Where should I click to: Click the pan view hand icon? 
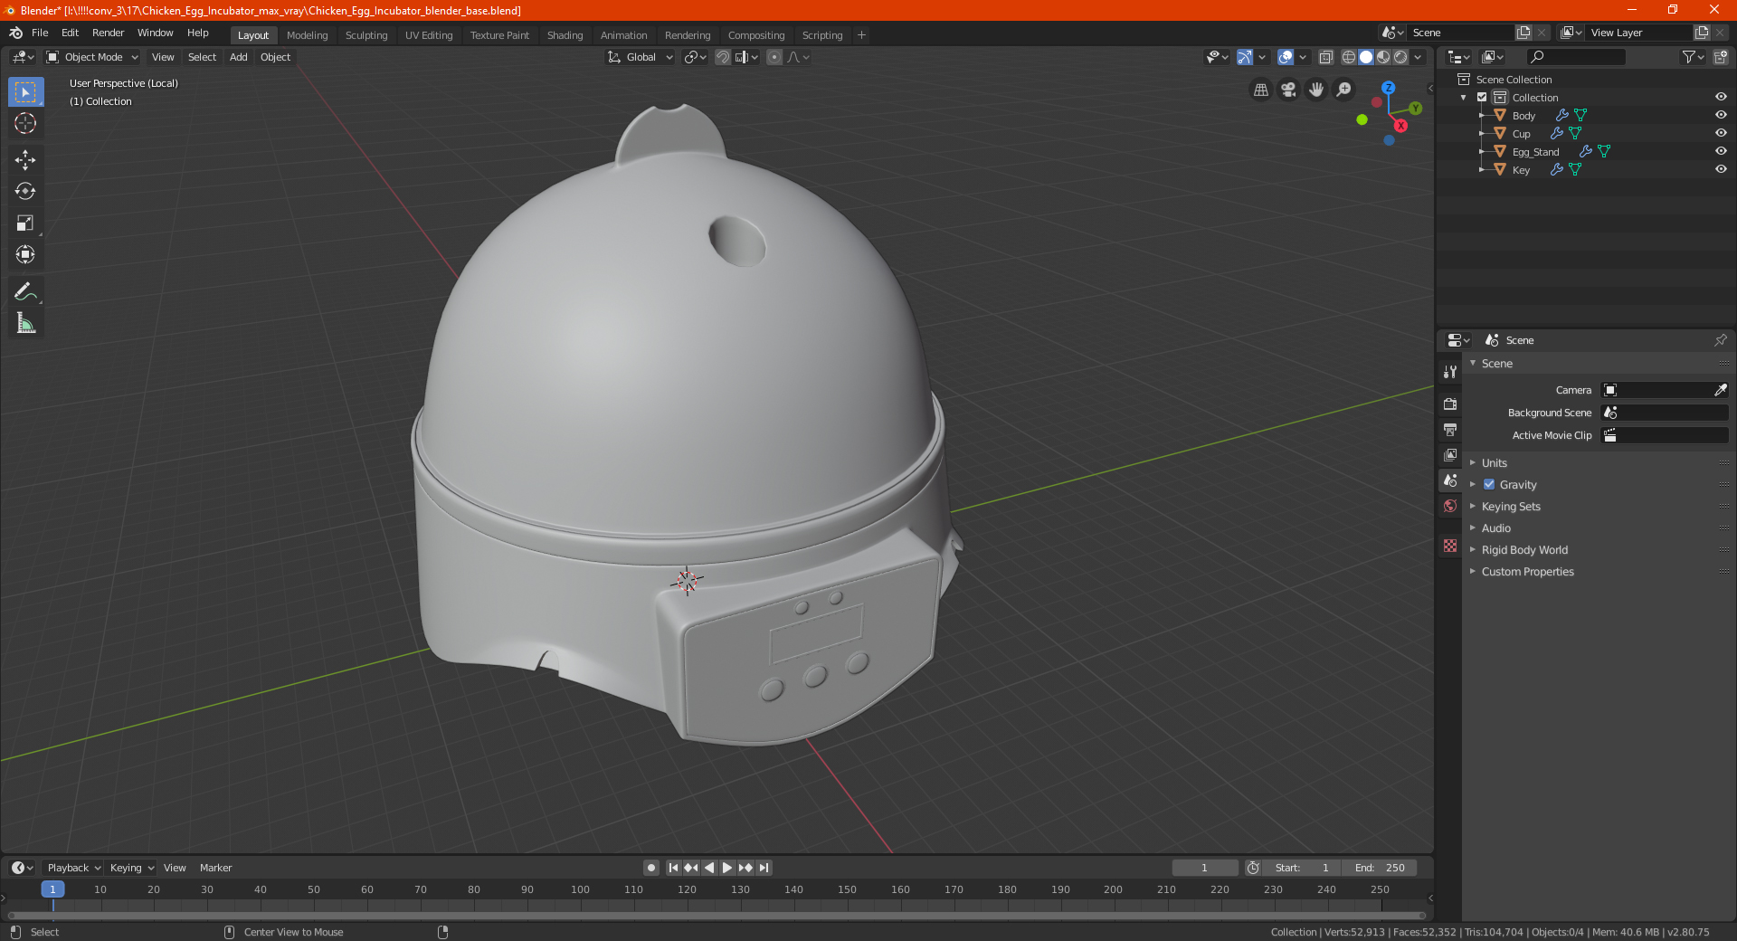coord(1316,90)
